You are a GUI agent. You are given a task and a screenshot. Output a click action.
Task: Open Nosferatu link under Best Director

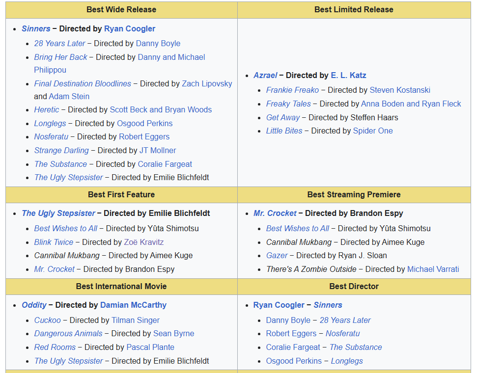pyautogui.click(x=342, y=334)
